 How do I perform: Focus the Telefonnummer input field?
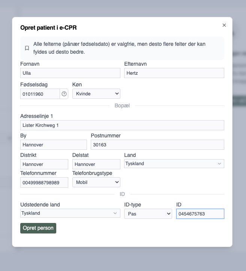[44, 182]
